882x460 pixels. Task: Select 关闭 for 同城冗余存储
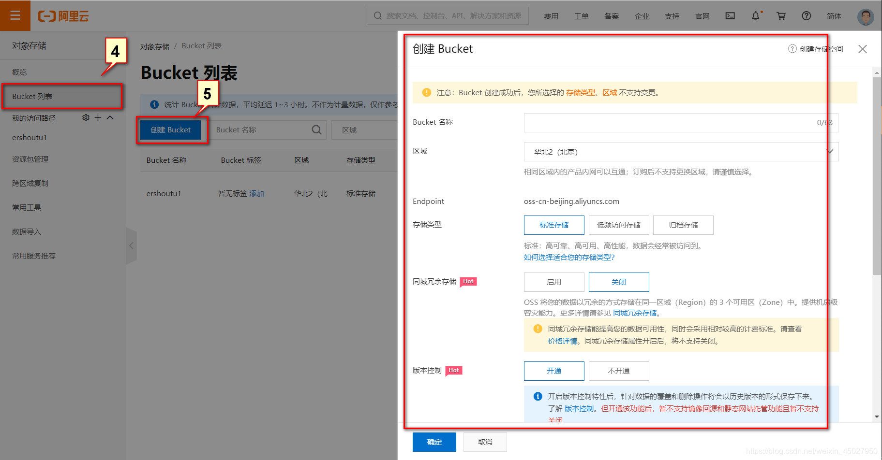coord(619,282)
